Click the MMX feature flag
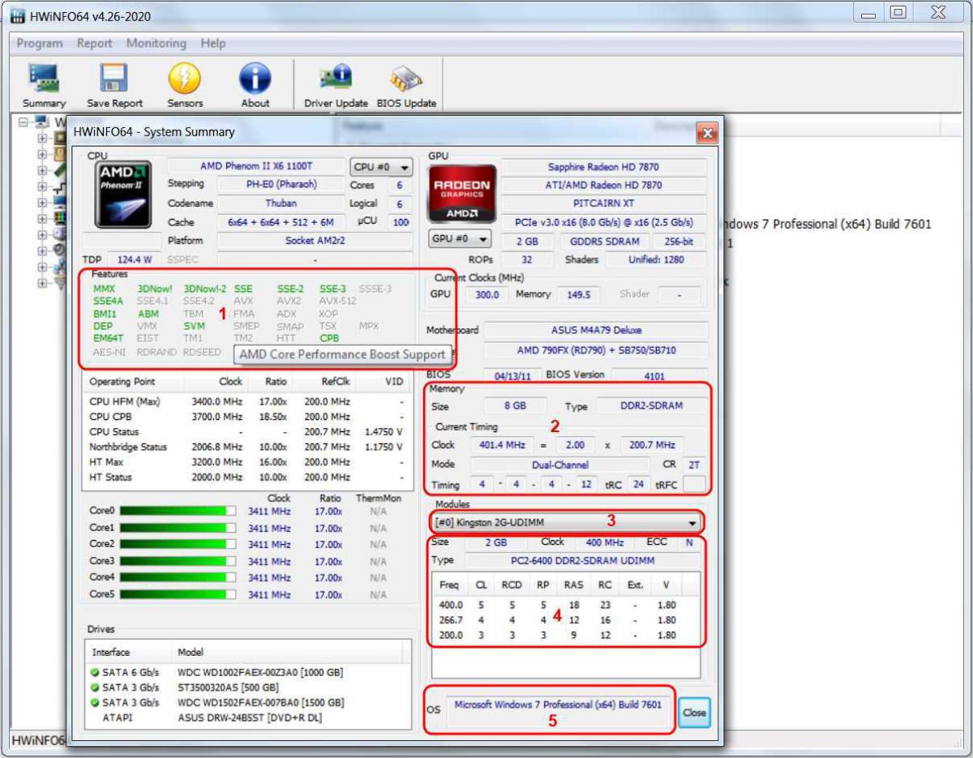This screenshot has width=973, height=758. [x=104, y=289]
